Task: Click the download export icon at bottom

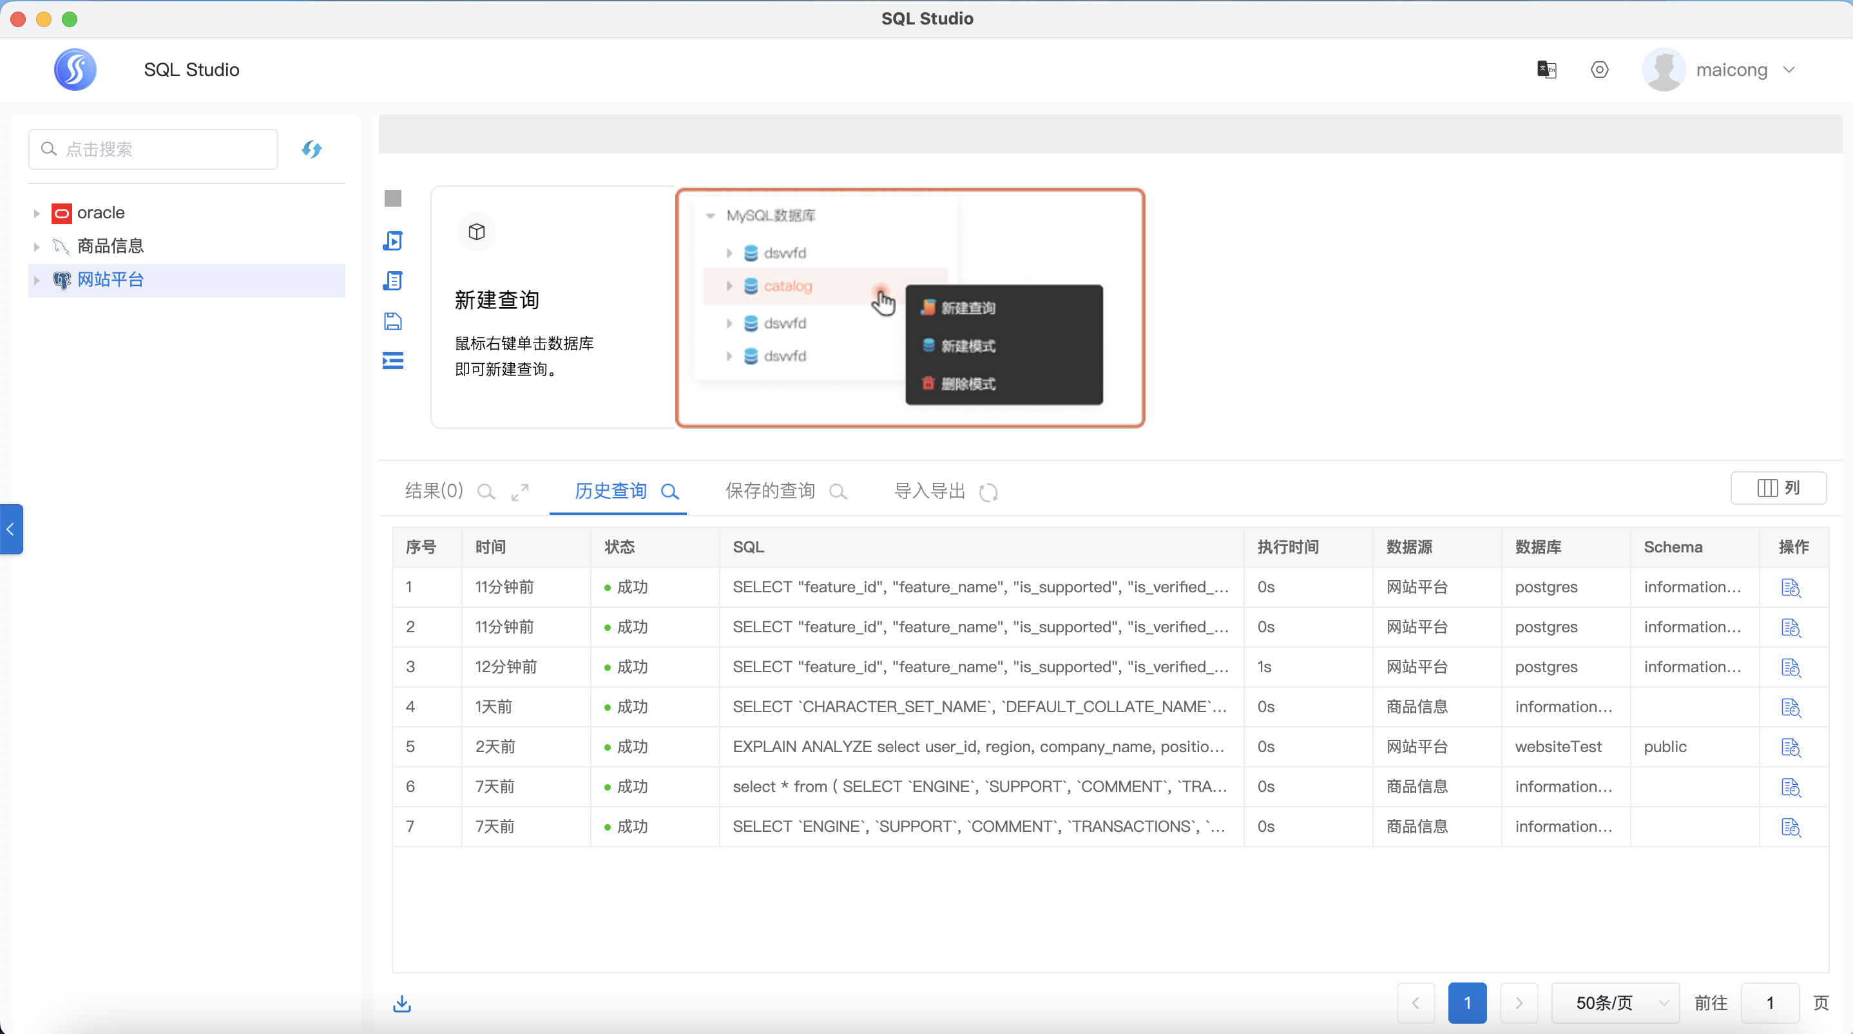Action: (402, 1003)
